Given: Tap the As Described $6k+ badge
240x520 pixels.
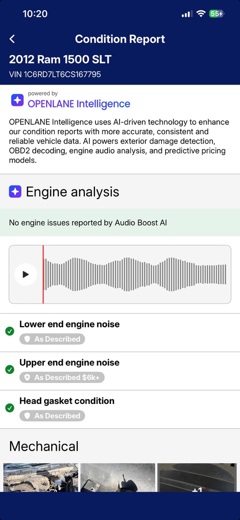Looking at the screenshot, I should pyautogui.click(x=62, y=377).
